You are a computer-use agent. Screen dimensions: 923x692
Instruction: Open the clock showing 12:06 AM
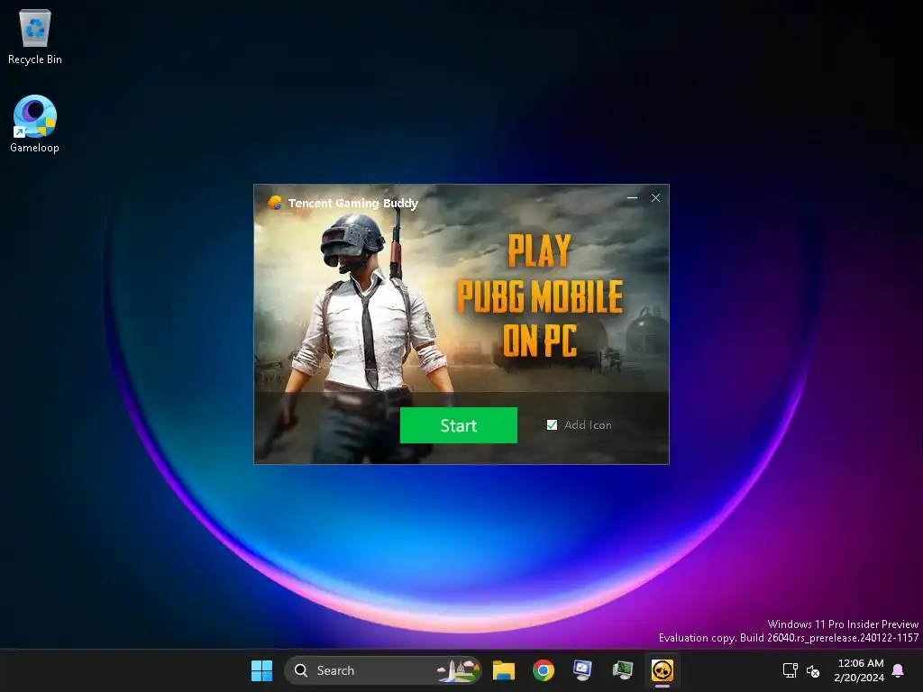[859, 670]
